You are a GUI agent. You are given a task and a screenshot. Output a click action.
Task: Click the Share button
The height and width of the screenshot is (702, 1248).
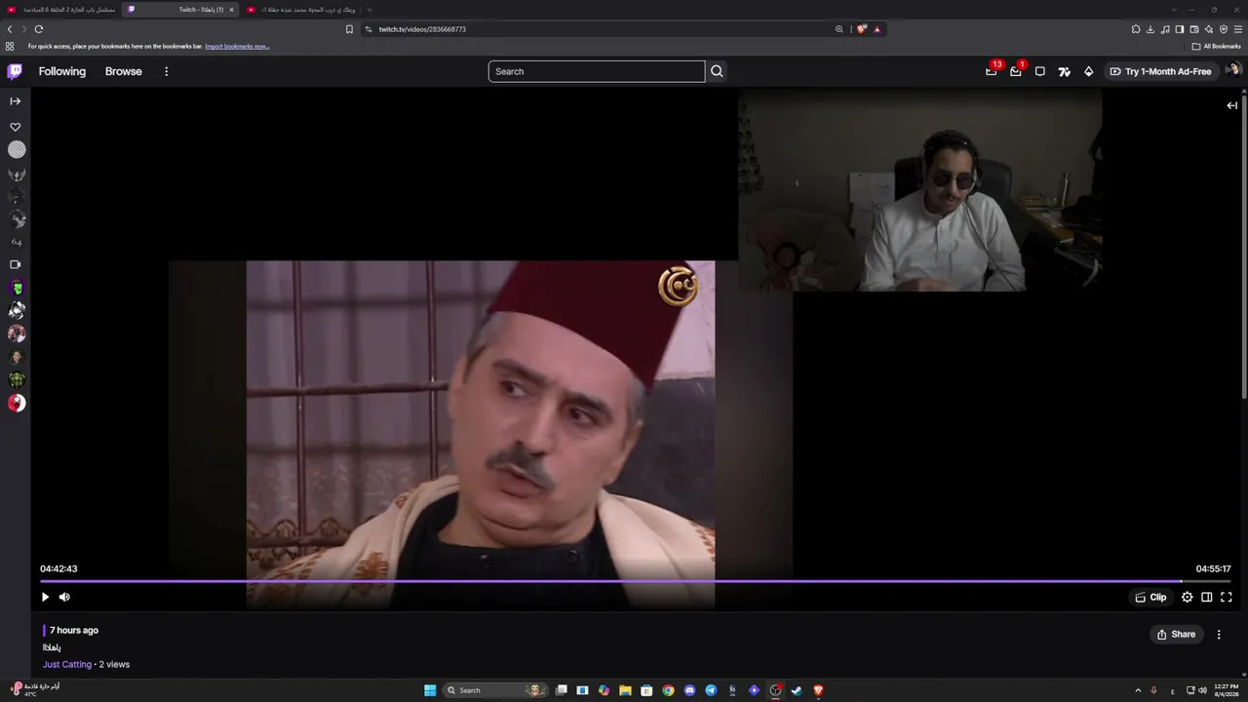click(x=1176, y=634)
